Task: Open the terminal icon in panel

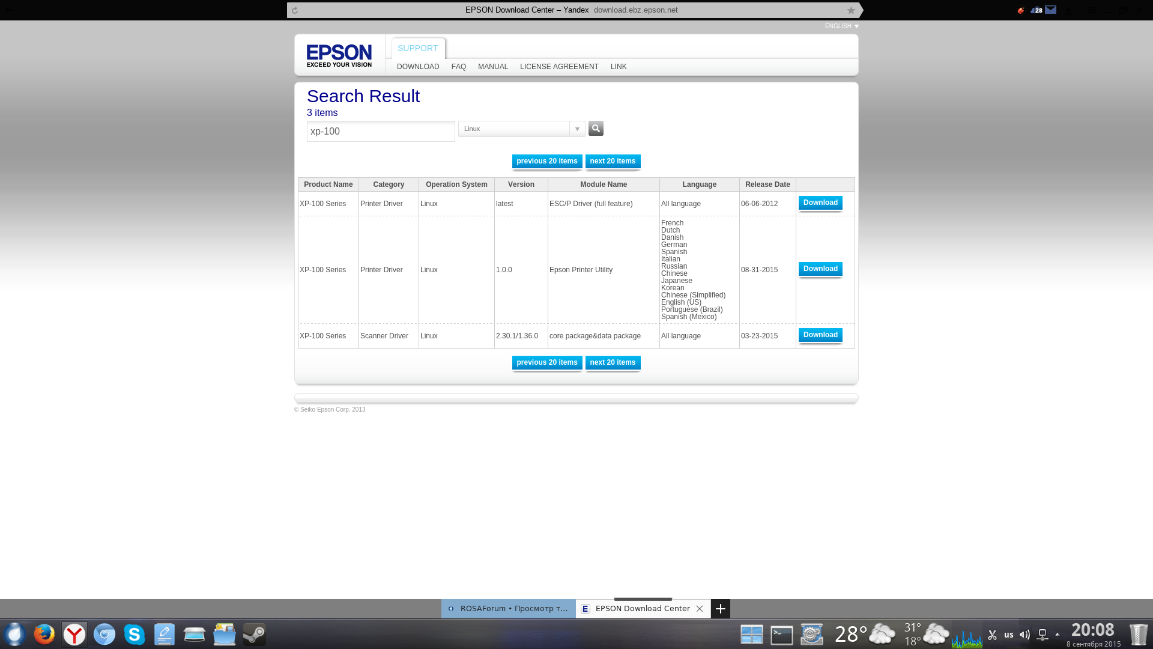Action: tap(781, 635)
